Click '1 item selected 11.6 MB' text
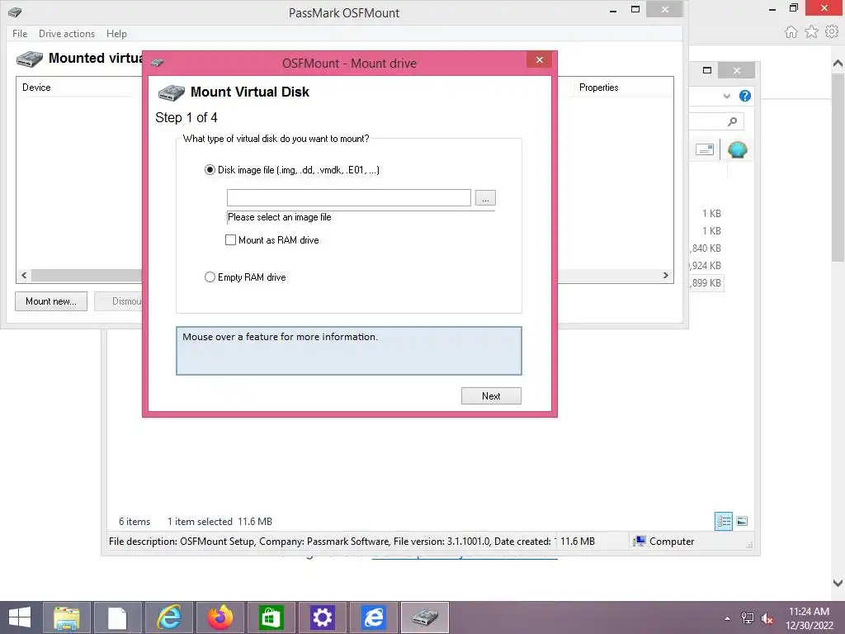This screenshot has width=845, height=634. [220, 522]
